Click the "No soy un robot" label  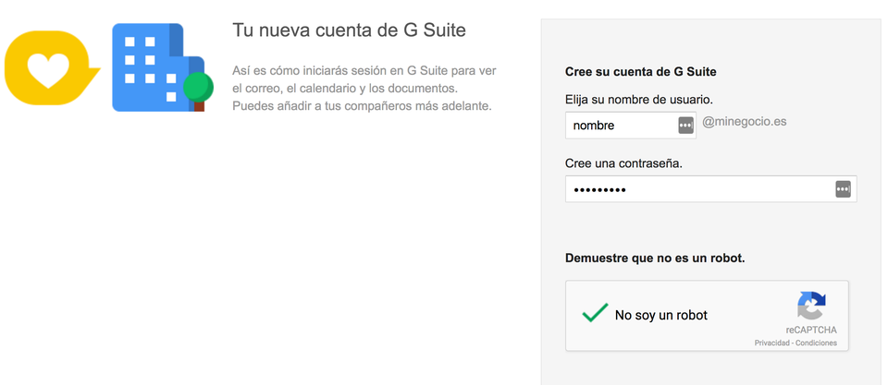point(660,315)
